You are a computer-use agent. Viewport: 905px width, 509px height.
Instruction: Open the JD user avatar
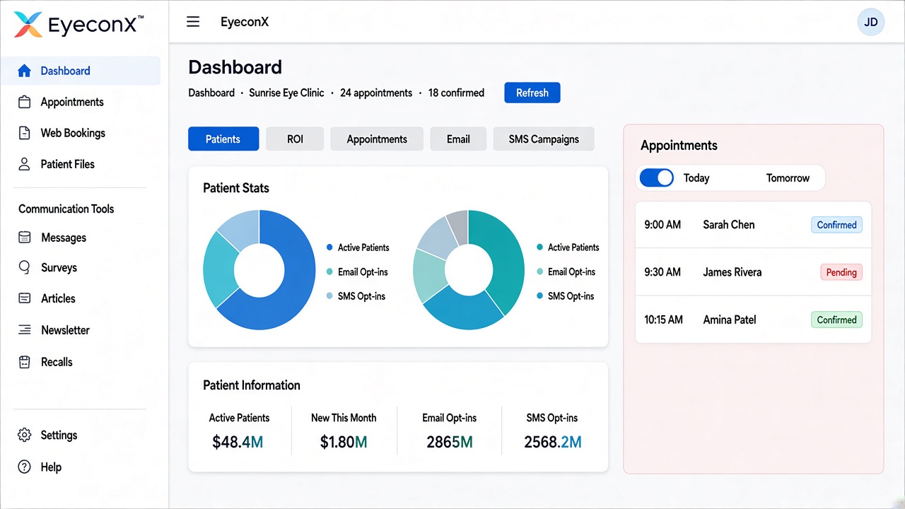click(870, 22)
